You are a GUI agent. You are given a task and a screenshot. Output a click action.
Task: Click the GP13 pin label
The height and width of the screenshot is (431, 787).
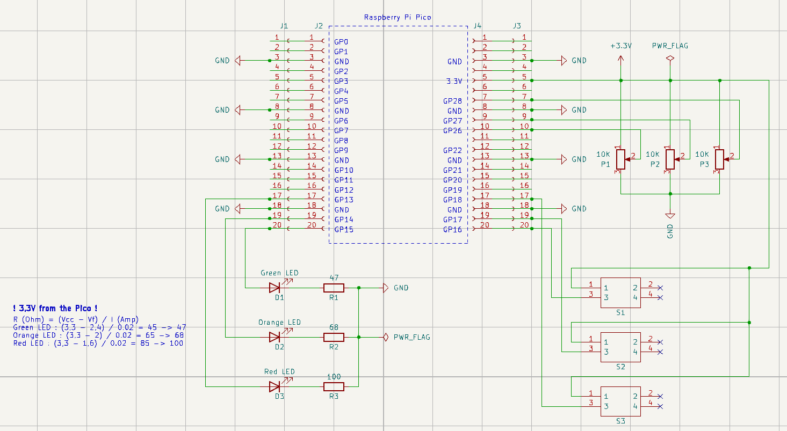click(x=344, y=200)
